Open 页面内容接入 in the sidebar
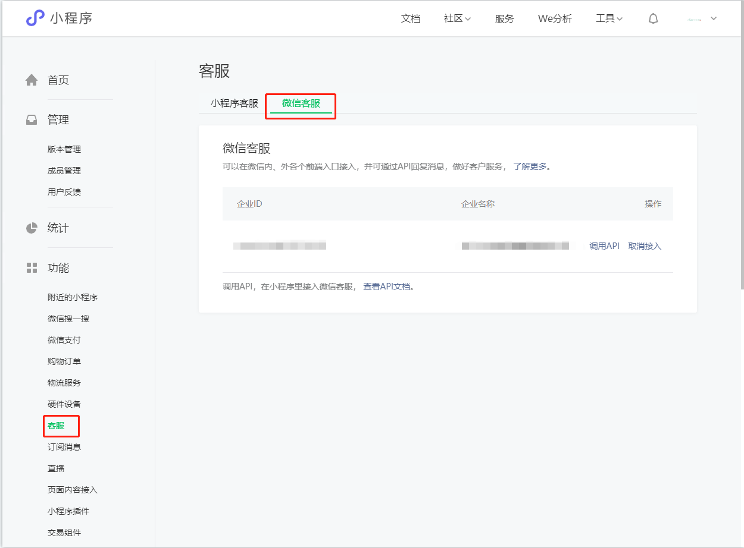 click(73, 490)
